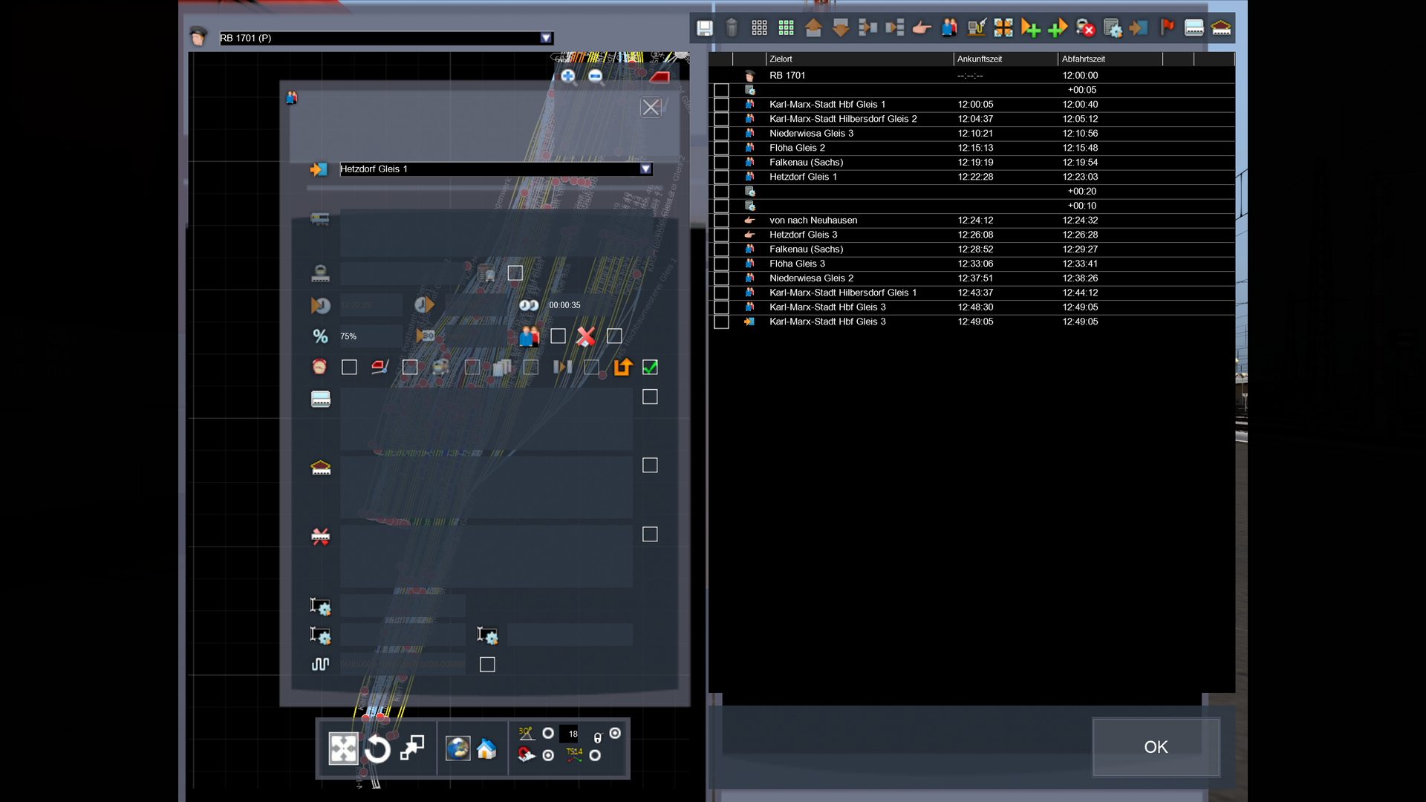This screenshot has height=802, width=1426.
Task: Click the save timetable floppy icon
Action: pyautogui.click(x=704, y=28)
